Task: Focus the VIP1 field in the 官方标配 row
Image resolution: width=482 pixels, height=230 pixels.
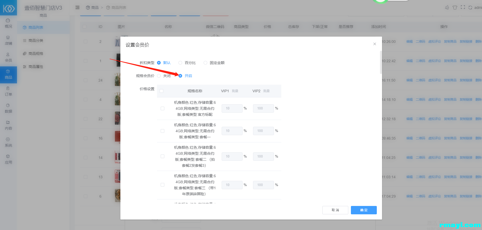Action: tap(232, 108)
